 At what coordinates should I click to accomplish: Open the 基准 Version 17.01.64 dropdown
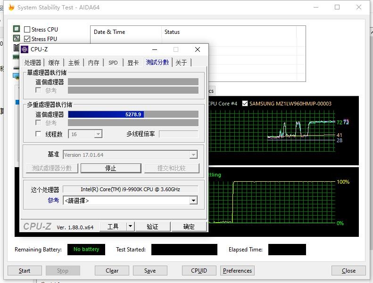tap(193, 155)
